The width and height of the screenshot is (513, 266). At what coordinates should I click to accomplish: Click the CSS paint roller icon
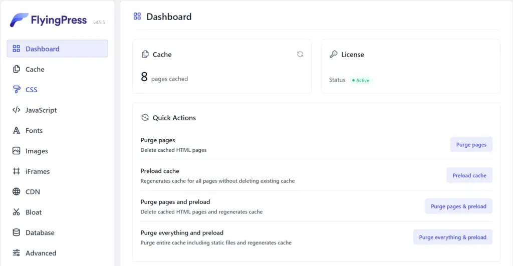[17, 90]
